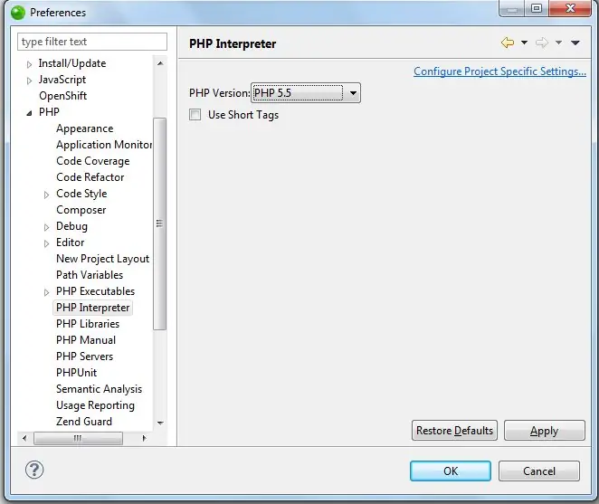The image size is (599, 504).
Task: Confirm with the OK button
Action: click(451, 471)
